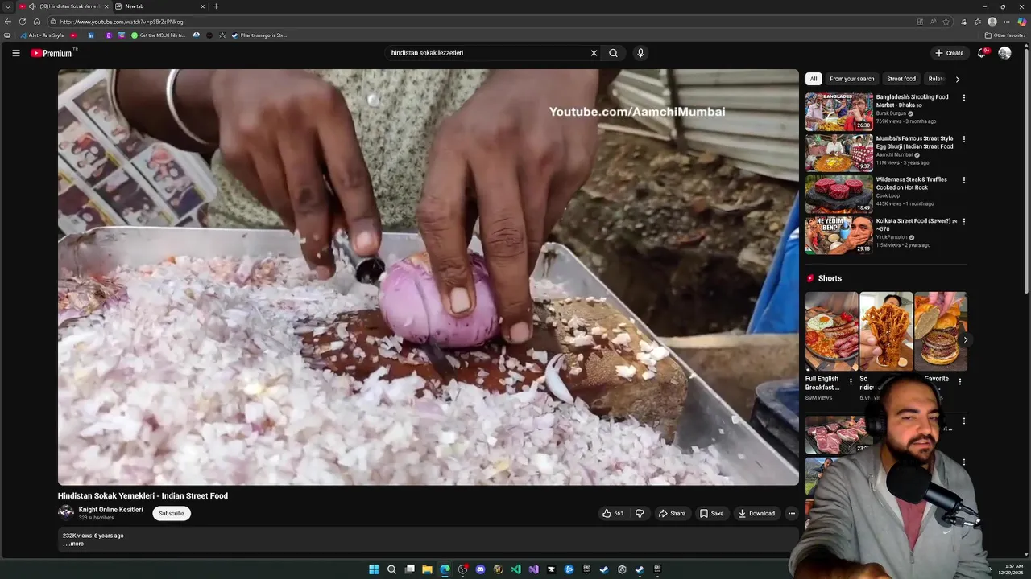
Task: Add this page to favorites star
Action: coord(946,22)
